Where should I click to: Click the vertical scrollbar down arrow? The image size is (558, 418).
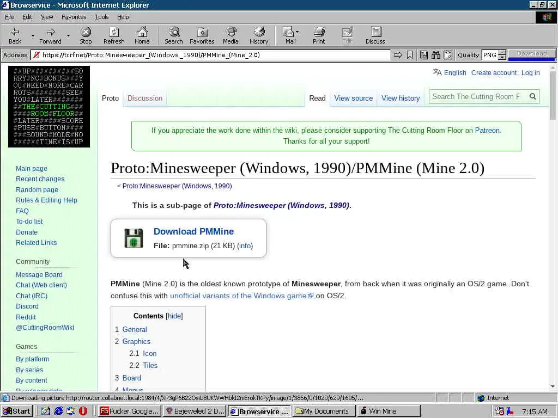553,386
